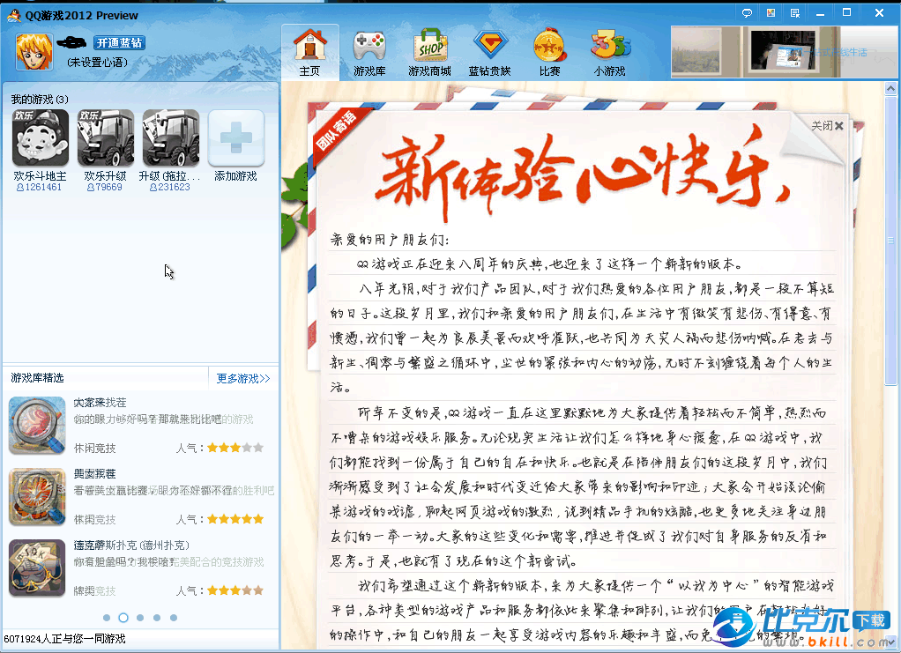This screenshot has width=901, height=653.
Task: Click the 德克萨斯扑克 star rating
Action: 235,590
